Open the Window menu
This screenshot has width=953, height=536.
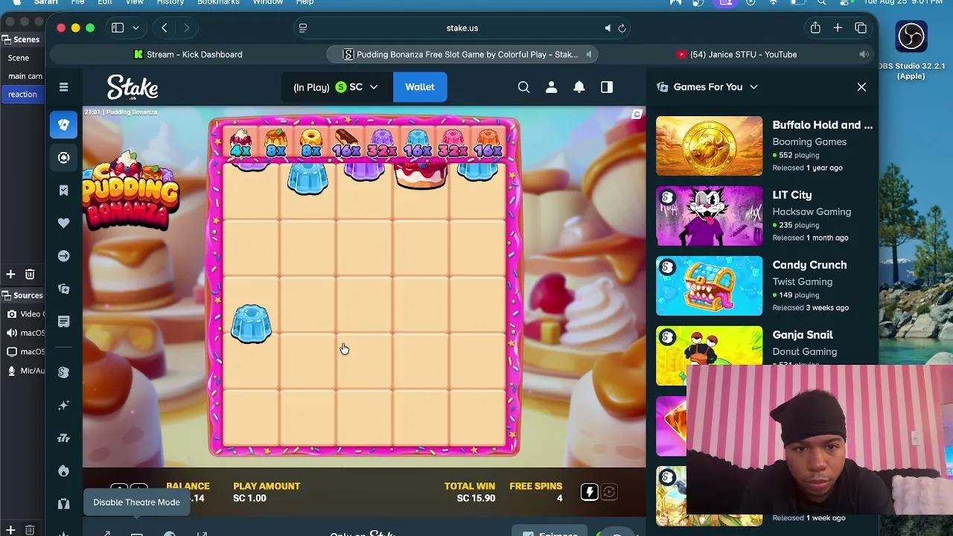(x=268, y=3)
